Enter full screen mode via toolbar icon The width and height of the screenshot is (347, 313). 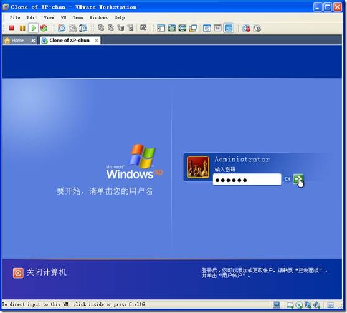click(172, 28)
